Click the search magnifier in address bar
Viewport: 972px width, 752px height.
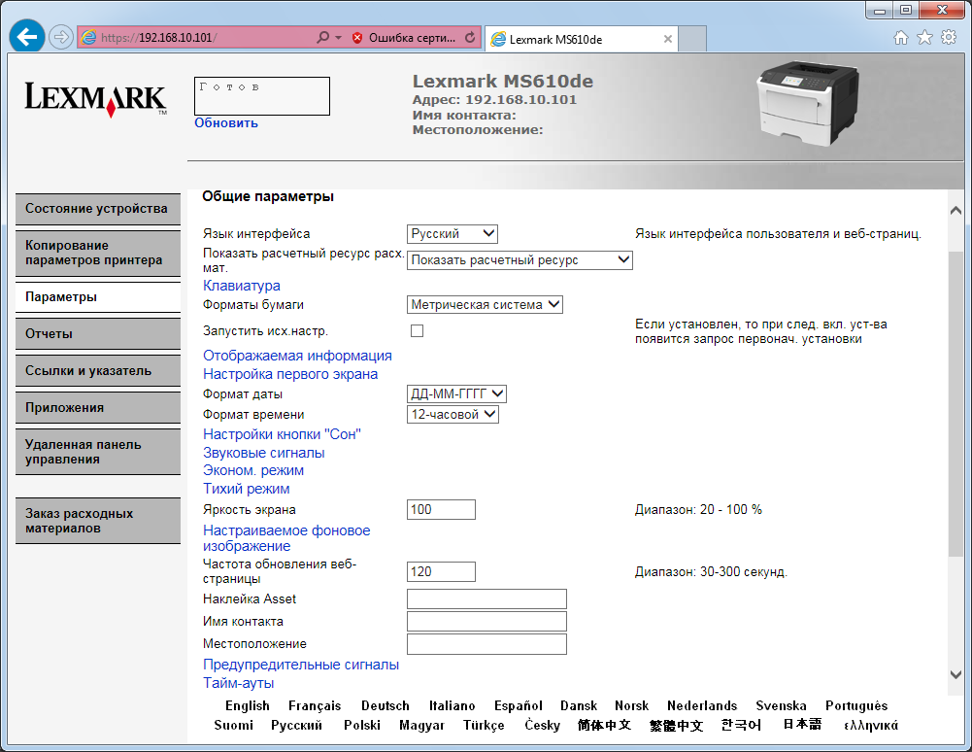[x=322, y=37]
